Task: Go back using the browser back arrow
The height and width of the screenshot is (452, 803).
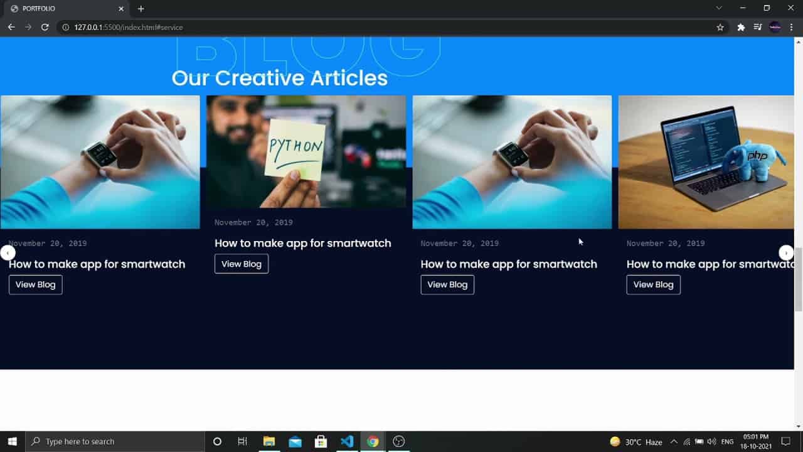Action: click(x=11, y=27)
